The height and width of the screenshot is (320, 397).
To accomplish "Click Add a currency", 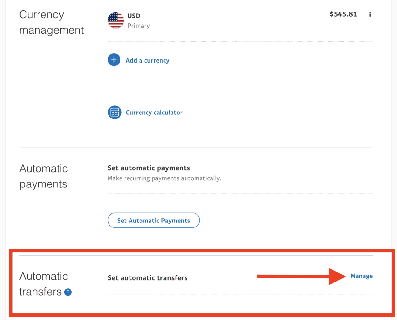I will pos(147,60).
